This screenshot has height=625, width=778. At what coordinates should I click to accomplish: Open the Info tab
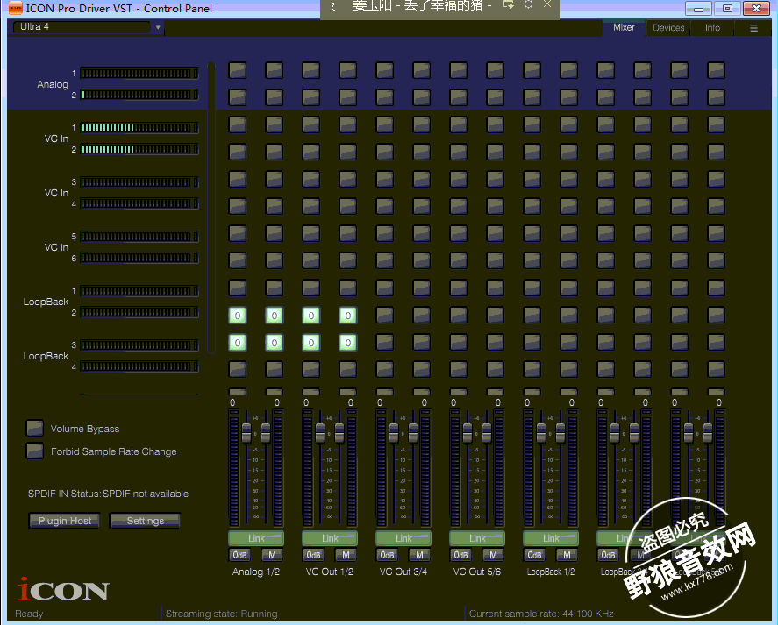[x=712, y=28]
